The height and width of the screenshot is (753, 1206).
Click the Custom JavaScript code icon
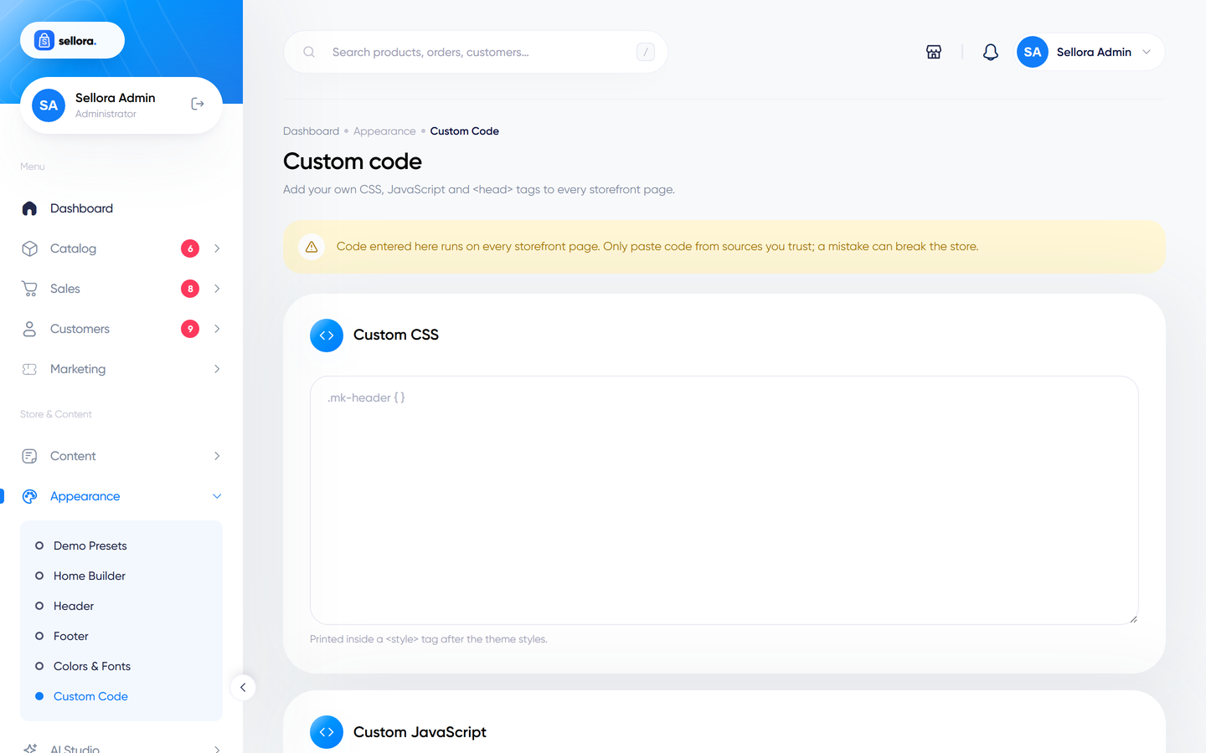[327, 732]
